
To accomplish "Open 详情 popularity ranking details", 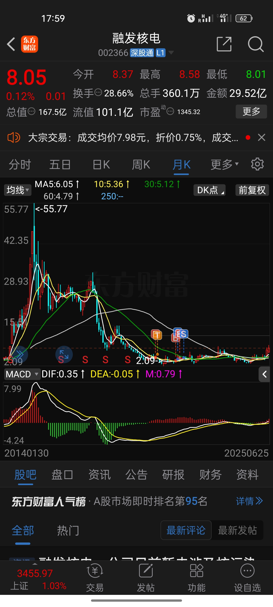I will (249, 501).
